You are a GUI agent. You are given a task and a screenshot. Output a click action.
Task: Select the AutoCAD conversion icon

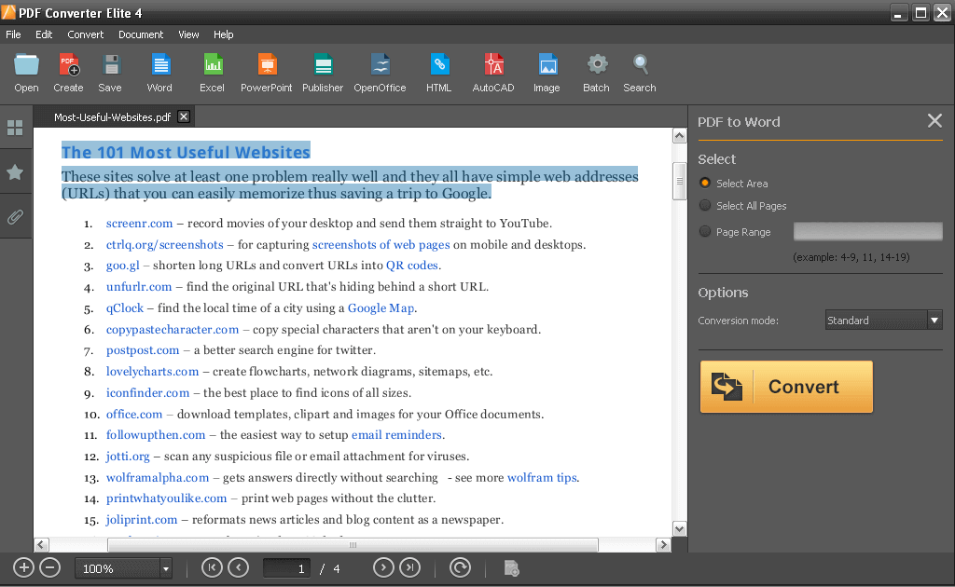(493, 73)
